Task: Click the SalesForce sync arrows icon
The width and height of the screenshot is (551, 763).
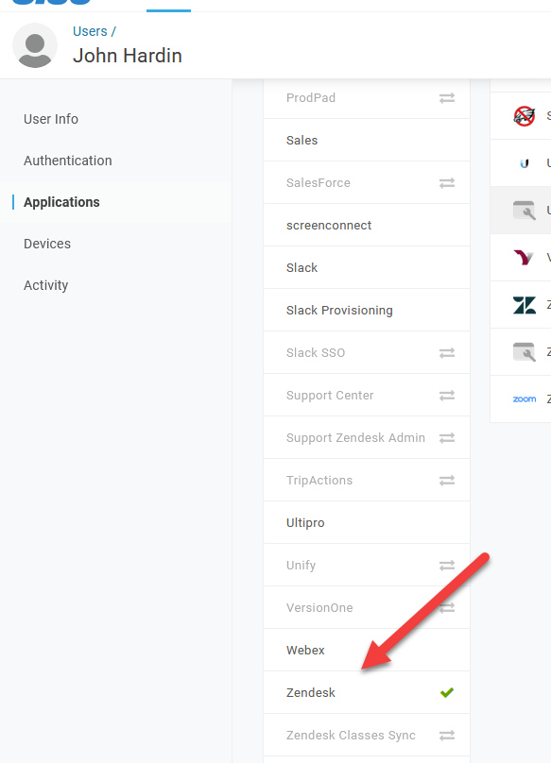Action: (x=447, y=183)
